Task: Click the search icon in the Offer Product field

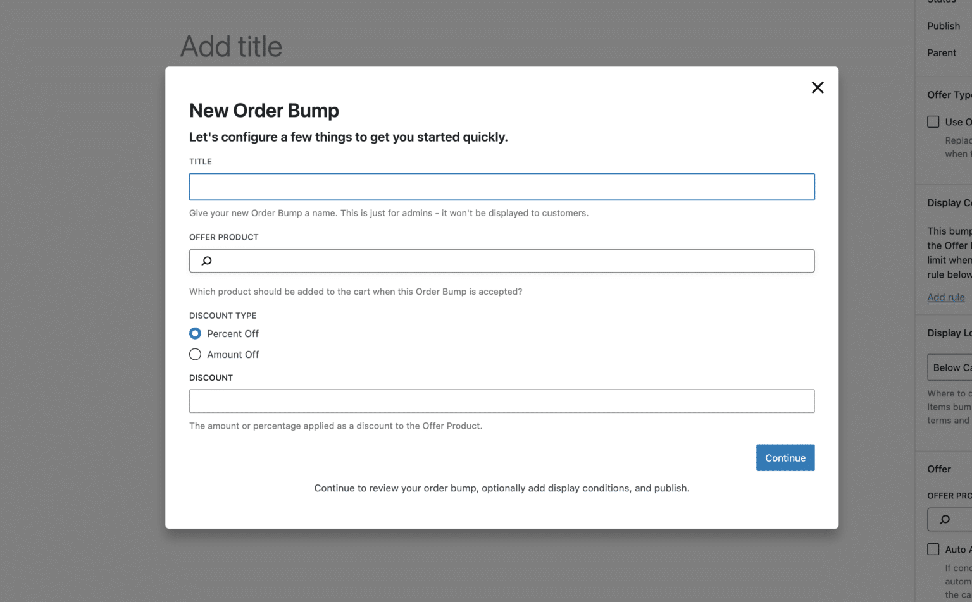Action: pos(205,261)
